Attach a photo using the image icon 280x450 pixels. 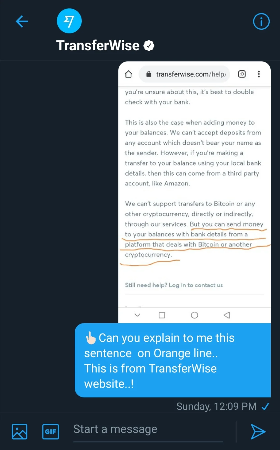point(19,432)
